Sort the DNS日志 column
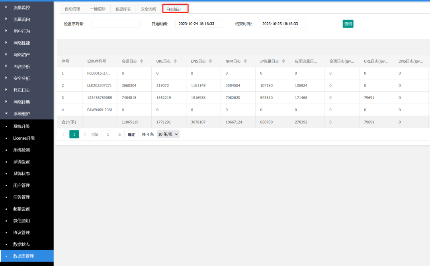430x266 pixels. point(210,61)
